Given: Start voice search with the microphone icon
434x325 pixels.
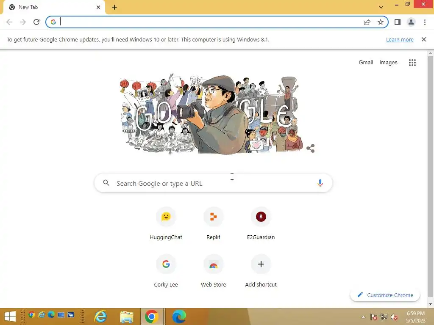Looking at the screenshot, I should coord(320,183).
